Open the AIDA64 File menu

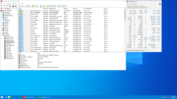(x=2, y=4)
